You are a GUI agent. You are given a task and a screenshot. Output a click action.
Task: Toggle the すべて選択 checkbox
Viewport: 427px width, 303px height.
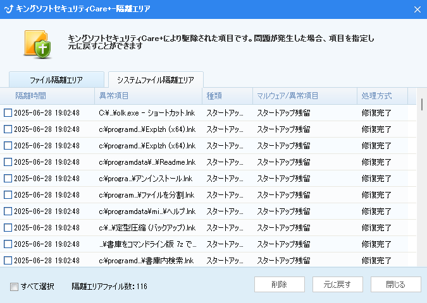[x=14, y=287]
